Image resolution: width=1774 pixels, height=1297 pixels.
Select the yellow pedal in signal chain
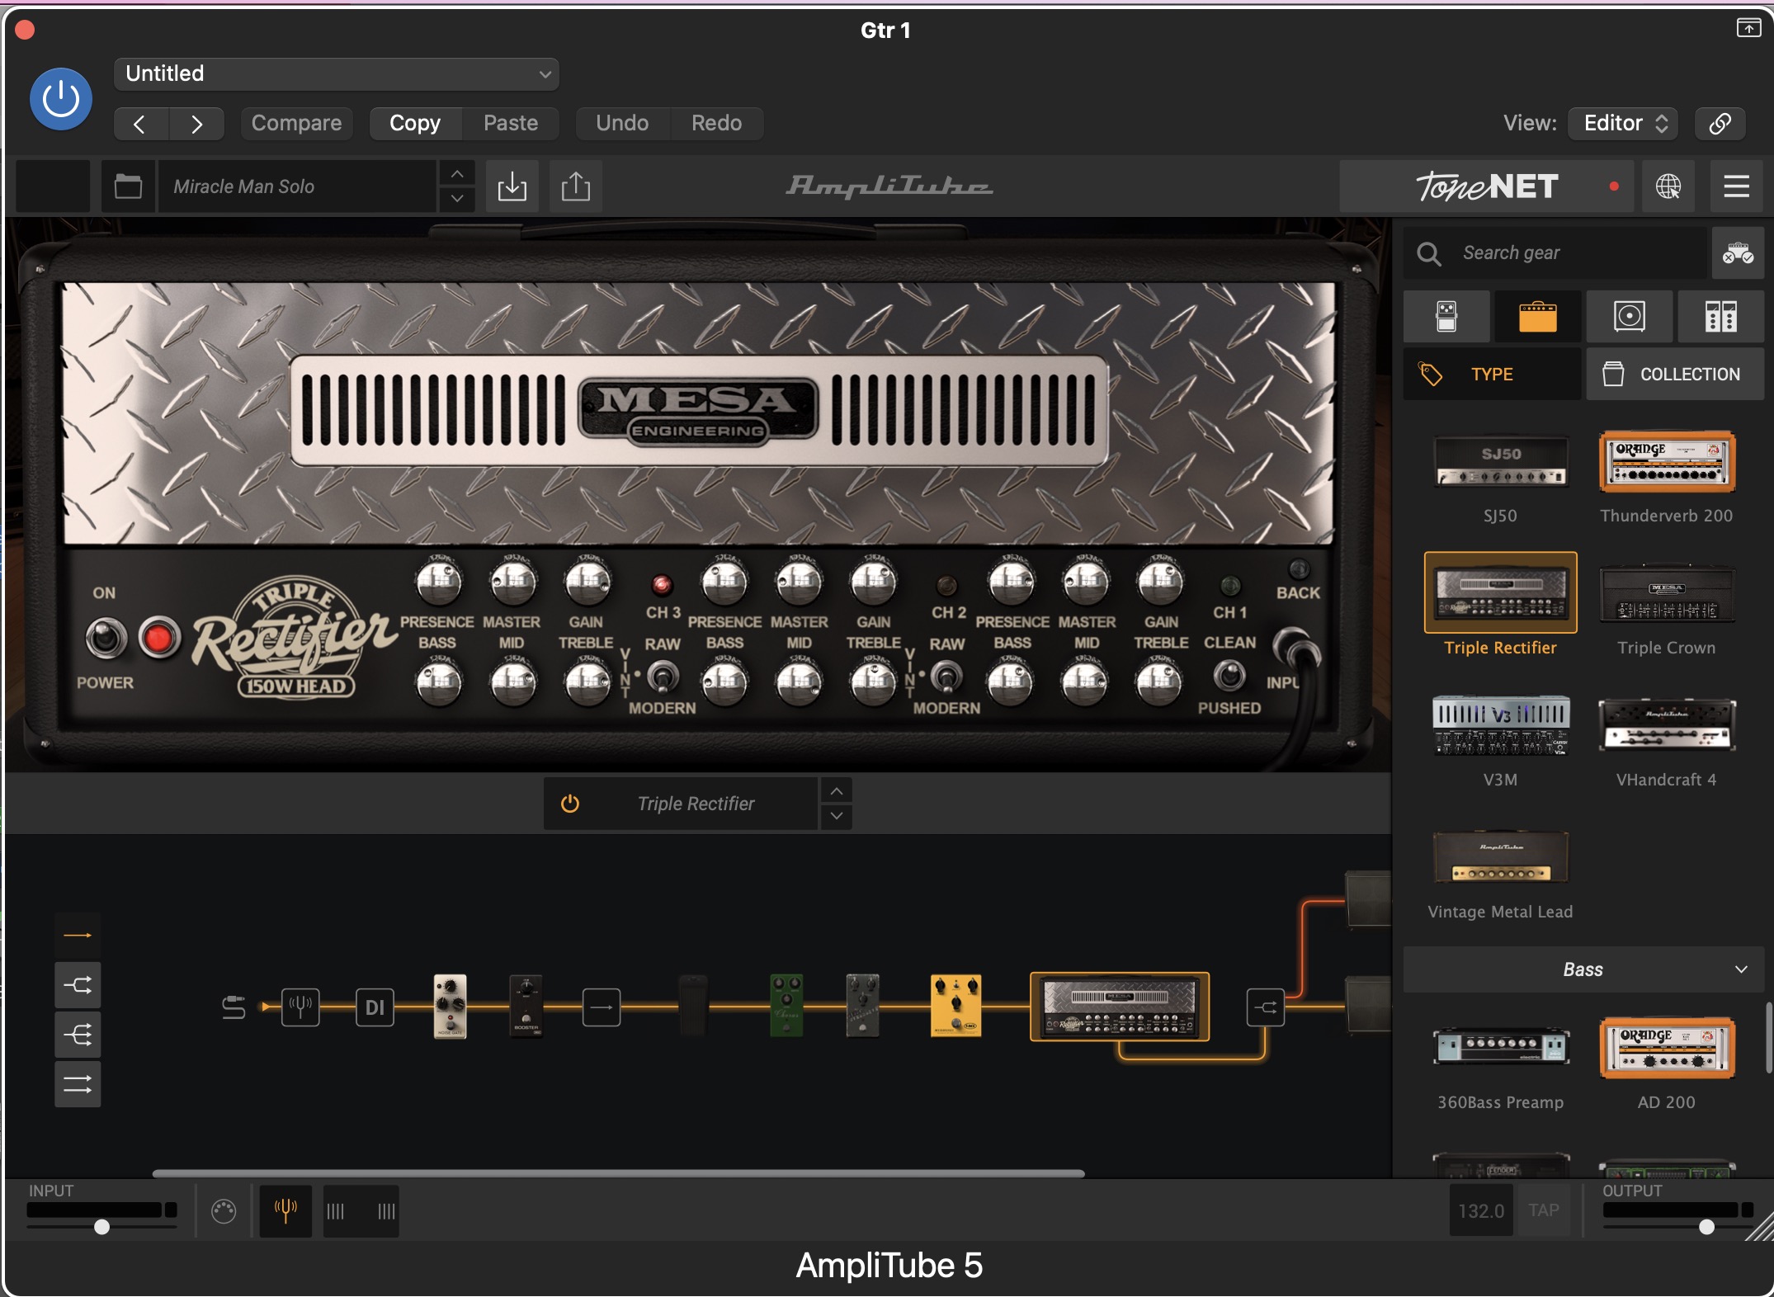955,1006
